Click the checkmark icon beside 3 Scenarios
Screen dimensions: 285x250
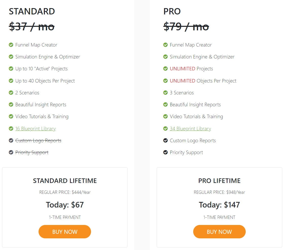click(x=165, y=93)
